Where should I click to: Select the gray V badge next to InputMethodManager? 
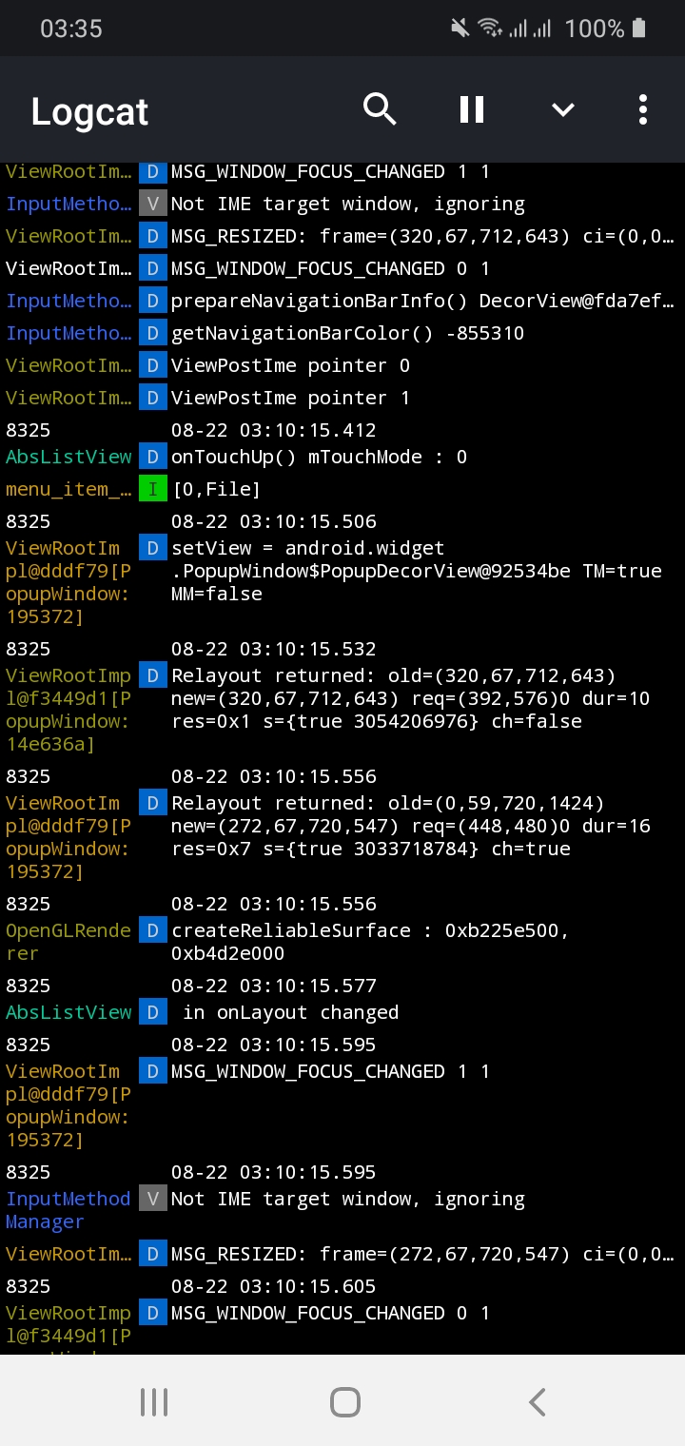[x=152, y=1199]
